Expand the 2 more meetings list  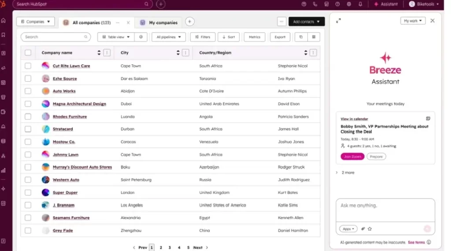[345, 172]
